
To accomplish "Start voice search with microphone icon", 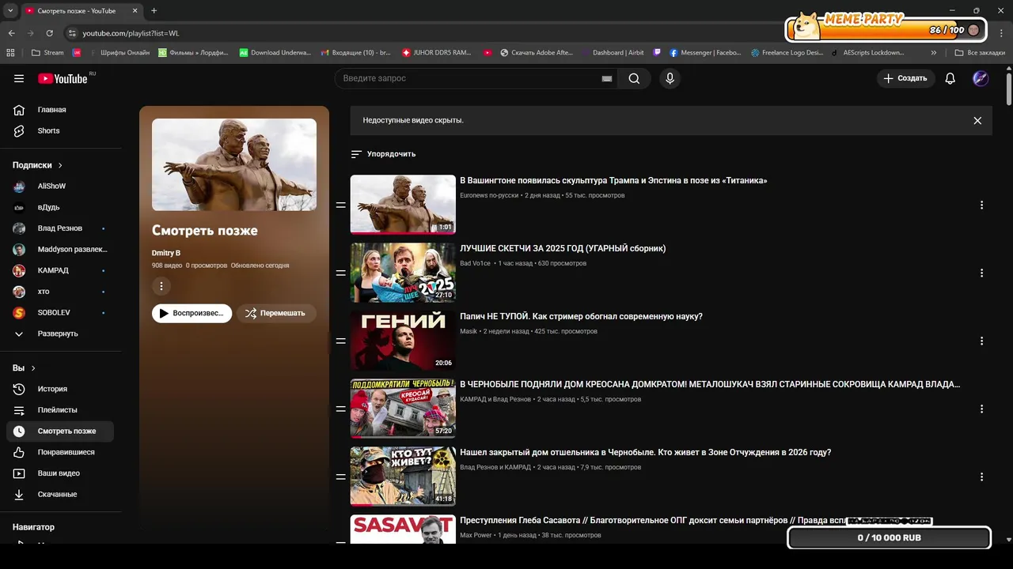I will point(670,78).
